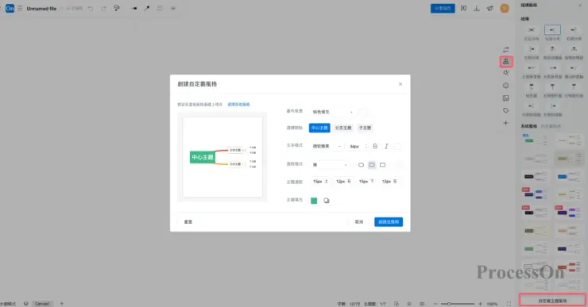Click the undo arrow in top toolbar
This screenshot has height=307, width=588.
coord(91,8)
